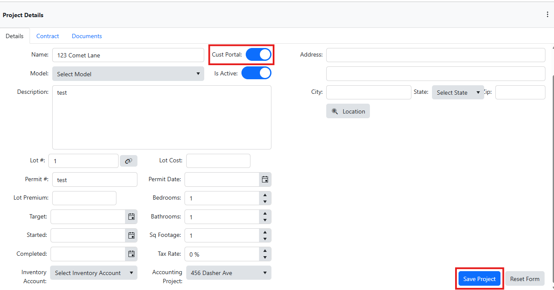Click the Save Project button
Screen dimensions: 554x290
[480, 279]
